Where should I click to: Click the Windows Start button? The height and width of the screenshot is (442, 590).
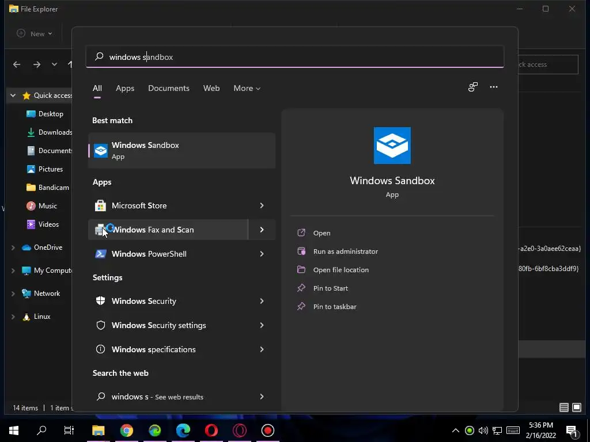click(14, 430)
